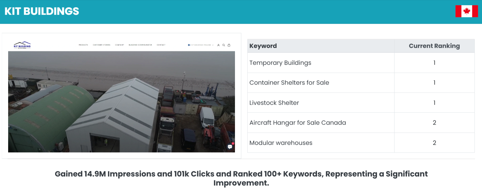
Task: Click the Livestock Shelter keyword
Action: pyautogui.click(x=274, y=103)
